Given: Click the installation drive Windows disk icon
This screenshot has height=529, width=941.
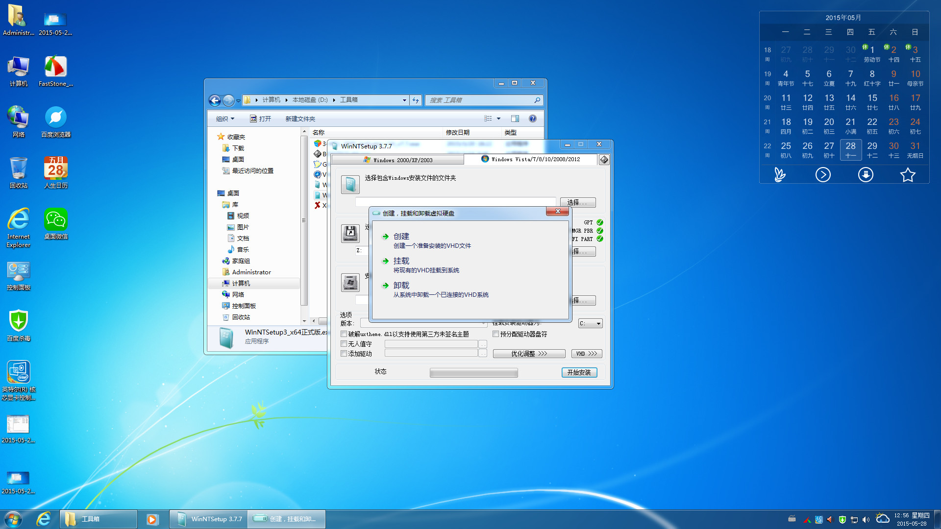Looking at the screenshot, I should point(350,282).
